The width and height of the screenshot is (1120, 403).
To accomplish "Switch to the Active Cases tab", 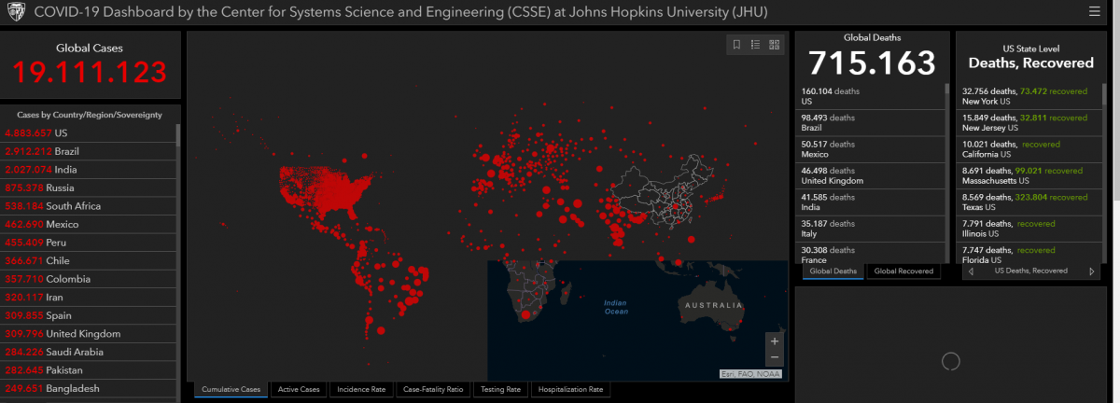I will [x=299, y=390].
